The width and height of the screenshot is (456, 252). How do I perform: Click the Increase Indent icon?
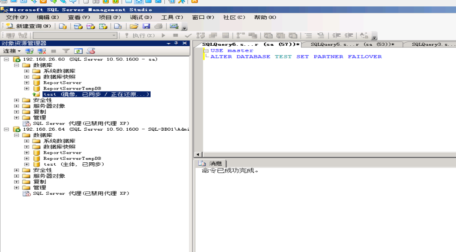349,35
